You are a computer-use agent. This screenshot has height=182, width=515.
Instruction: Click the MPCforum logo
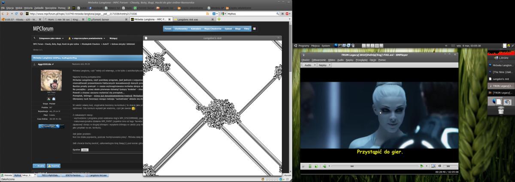tap(43, 29)
